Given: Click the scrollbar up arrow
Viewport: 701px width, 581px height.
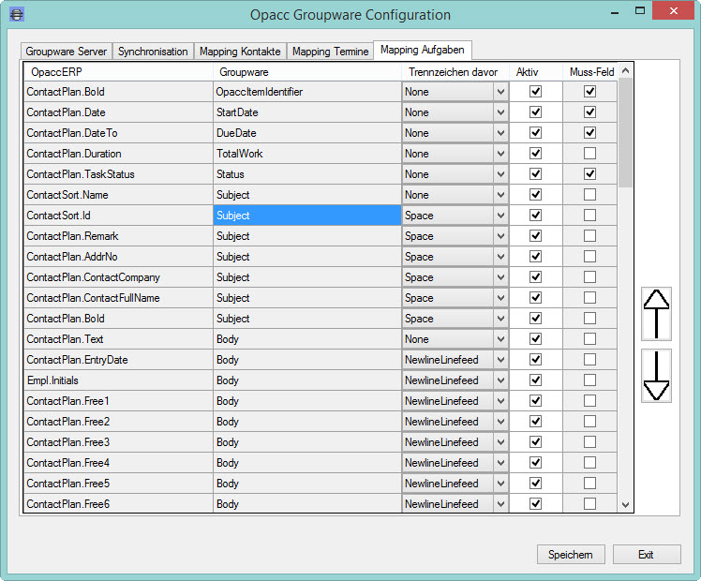Looking at the screenshot, I should tap(625, 70).
